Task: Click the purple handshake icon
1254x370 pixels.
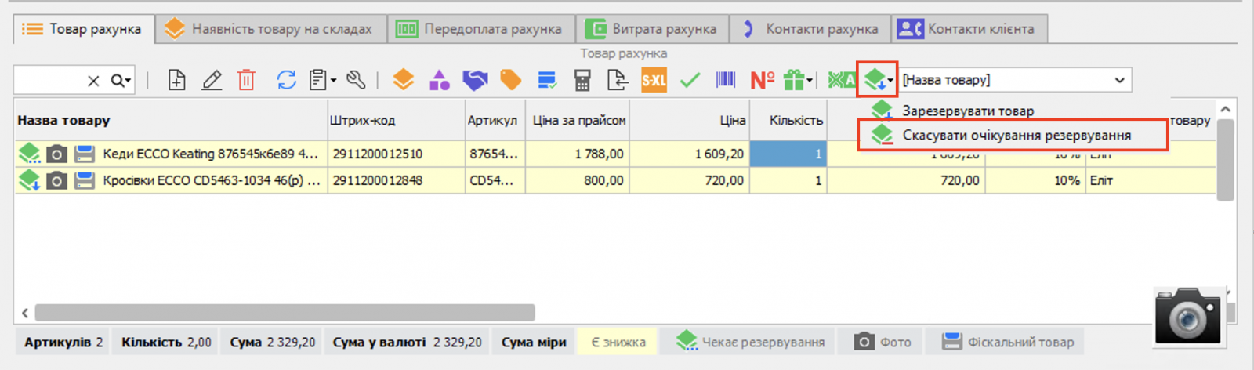Action: point(475,80)
